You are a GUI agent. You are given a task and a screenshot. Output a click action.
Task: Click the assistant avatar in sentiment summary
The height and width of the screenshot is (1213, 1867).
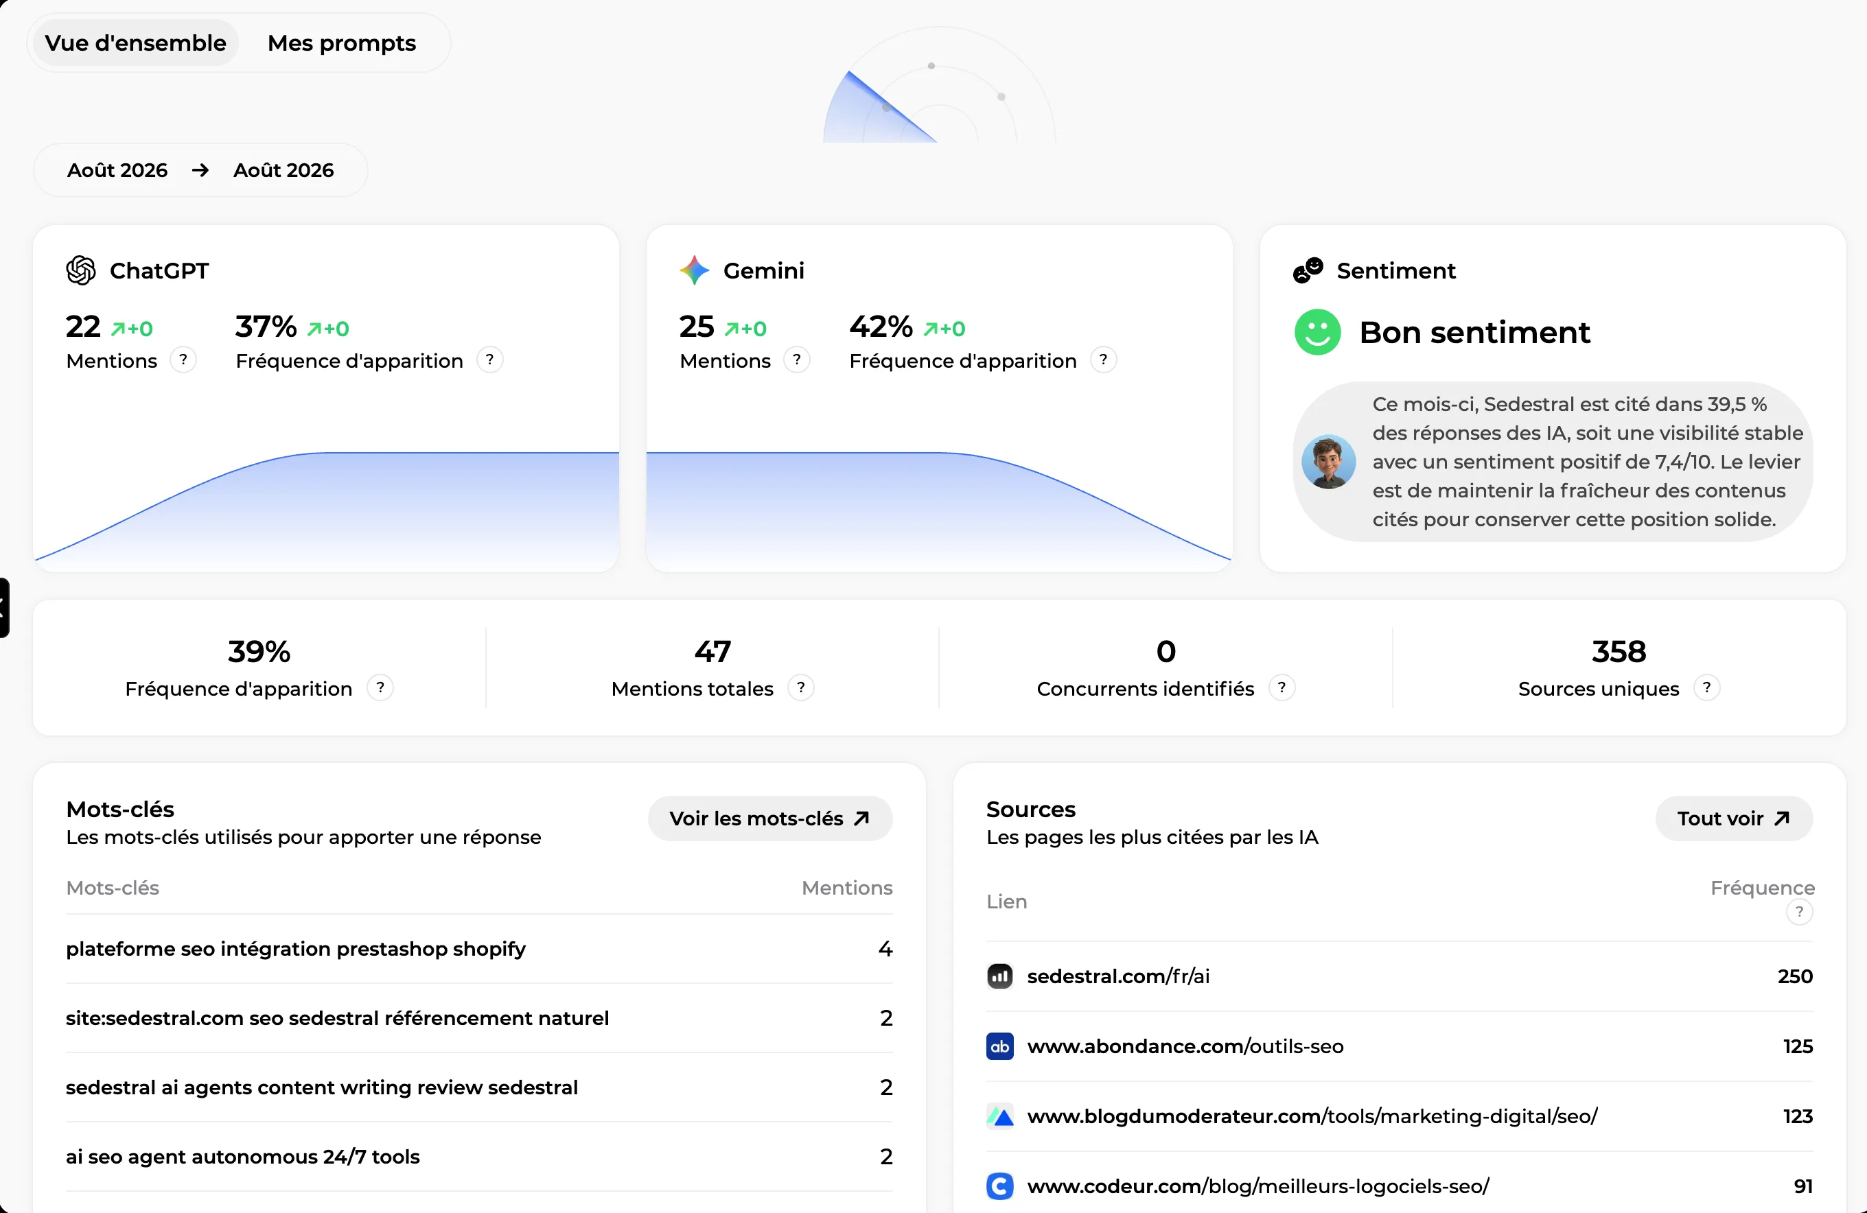tap(1328, 462)
